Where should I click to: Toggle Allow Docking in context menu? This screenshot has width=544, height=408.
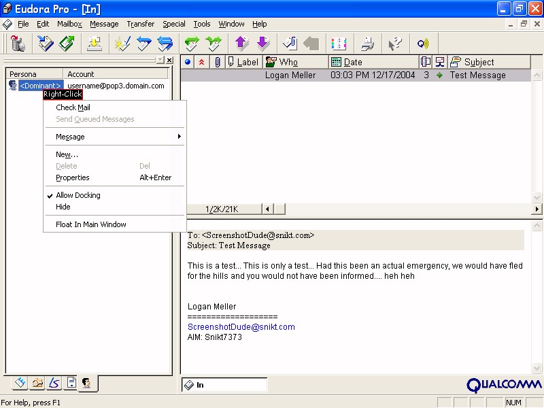coord(114,195)
